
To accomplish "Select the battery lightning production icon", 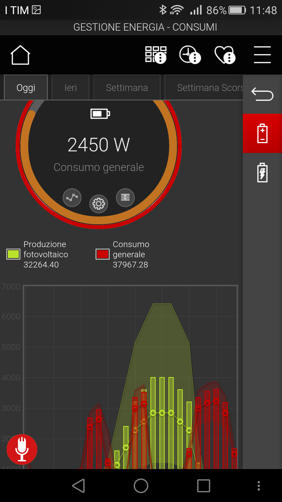I will 262,173.
